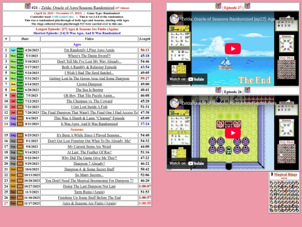Open Longest Episode link Ages & Seasons Are Finito
The height and width of the screenshot is (227, 302).
pos(77,29)
